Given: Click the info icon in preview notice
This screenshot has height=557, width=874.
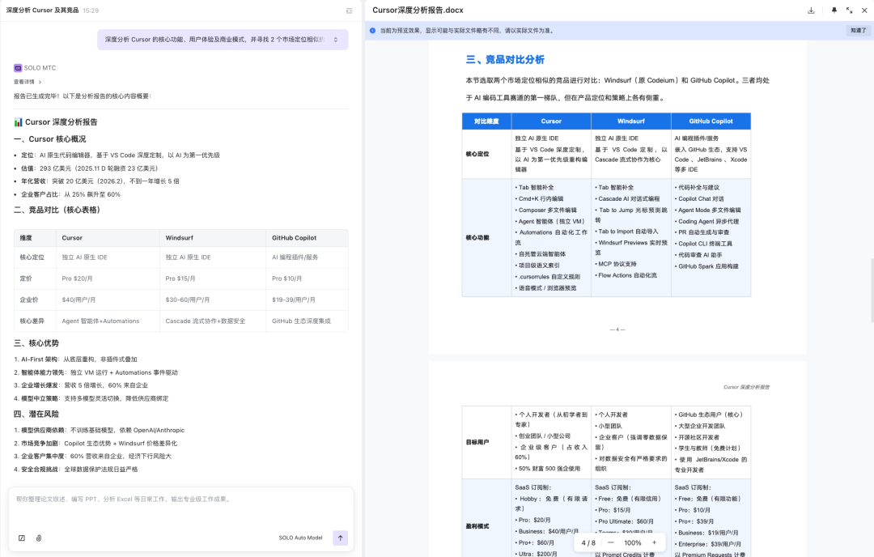Looking at the screenshot, I should pos(372,31).
